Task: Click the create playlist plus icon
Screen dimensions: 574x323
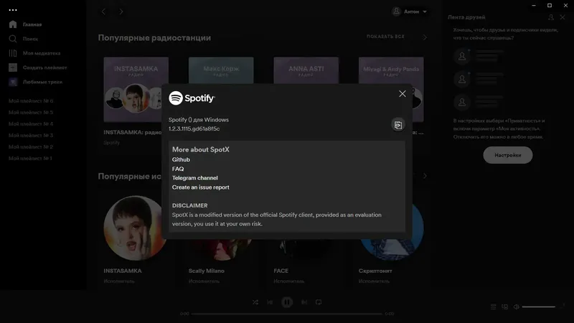Action: coord(13,67)
